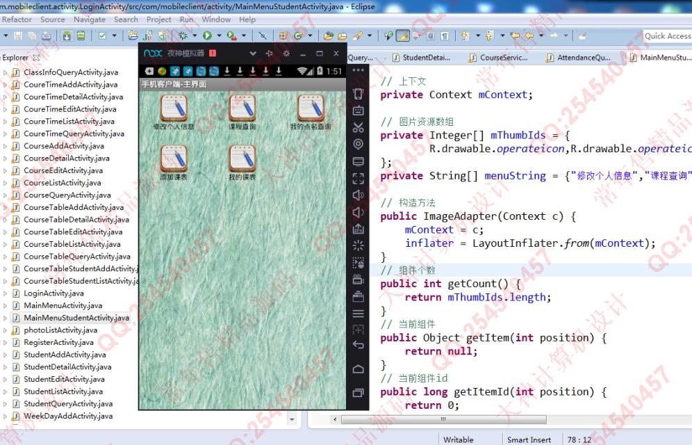
Task: Expand WeekDayAddActivity.java tree node
Action: click(5, 416)
